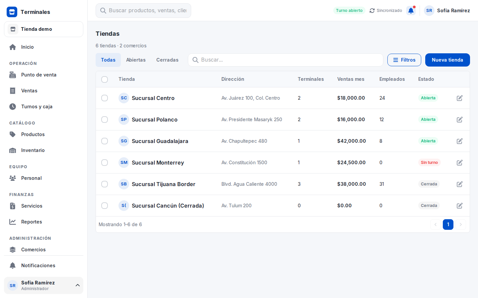Toggle the select-all checkbox in table header
The height and width of the screenshot is (298, 478).
pyautogui.click(x=105, y=79)
